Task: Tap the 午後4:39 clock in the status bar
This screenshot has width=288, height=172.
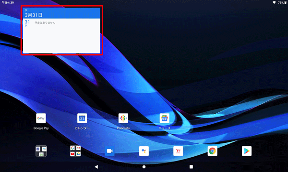Action: 8,2
